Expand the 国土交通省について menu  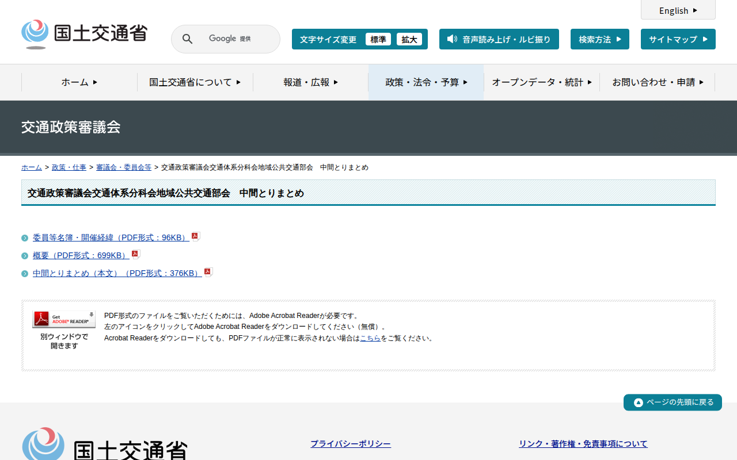click(195, 82)
